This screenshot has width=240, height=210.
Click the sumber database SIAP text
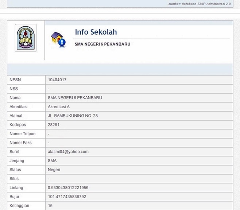200,3
